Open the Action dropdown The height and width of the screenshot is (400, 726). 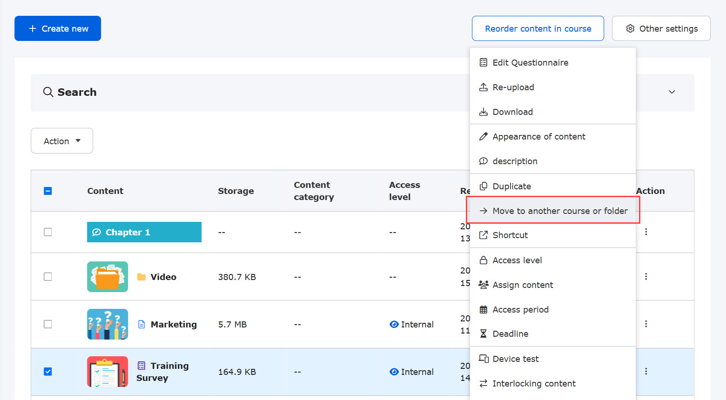[62, 141]
